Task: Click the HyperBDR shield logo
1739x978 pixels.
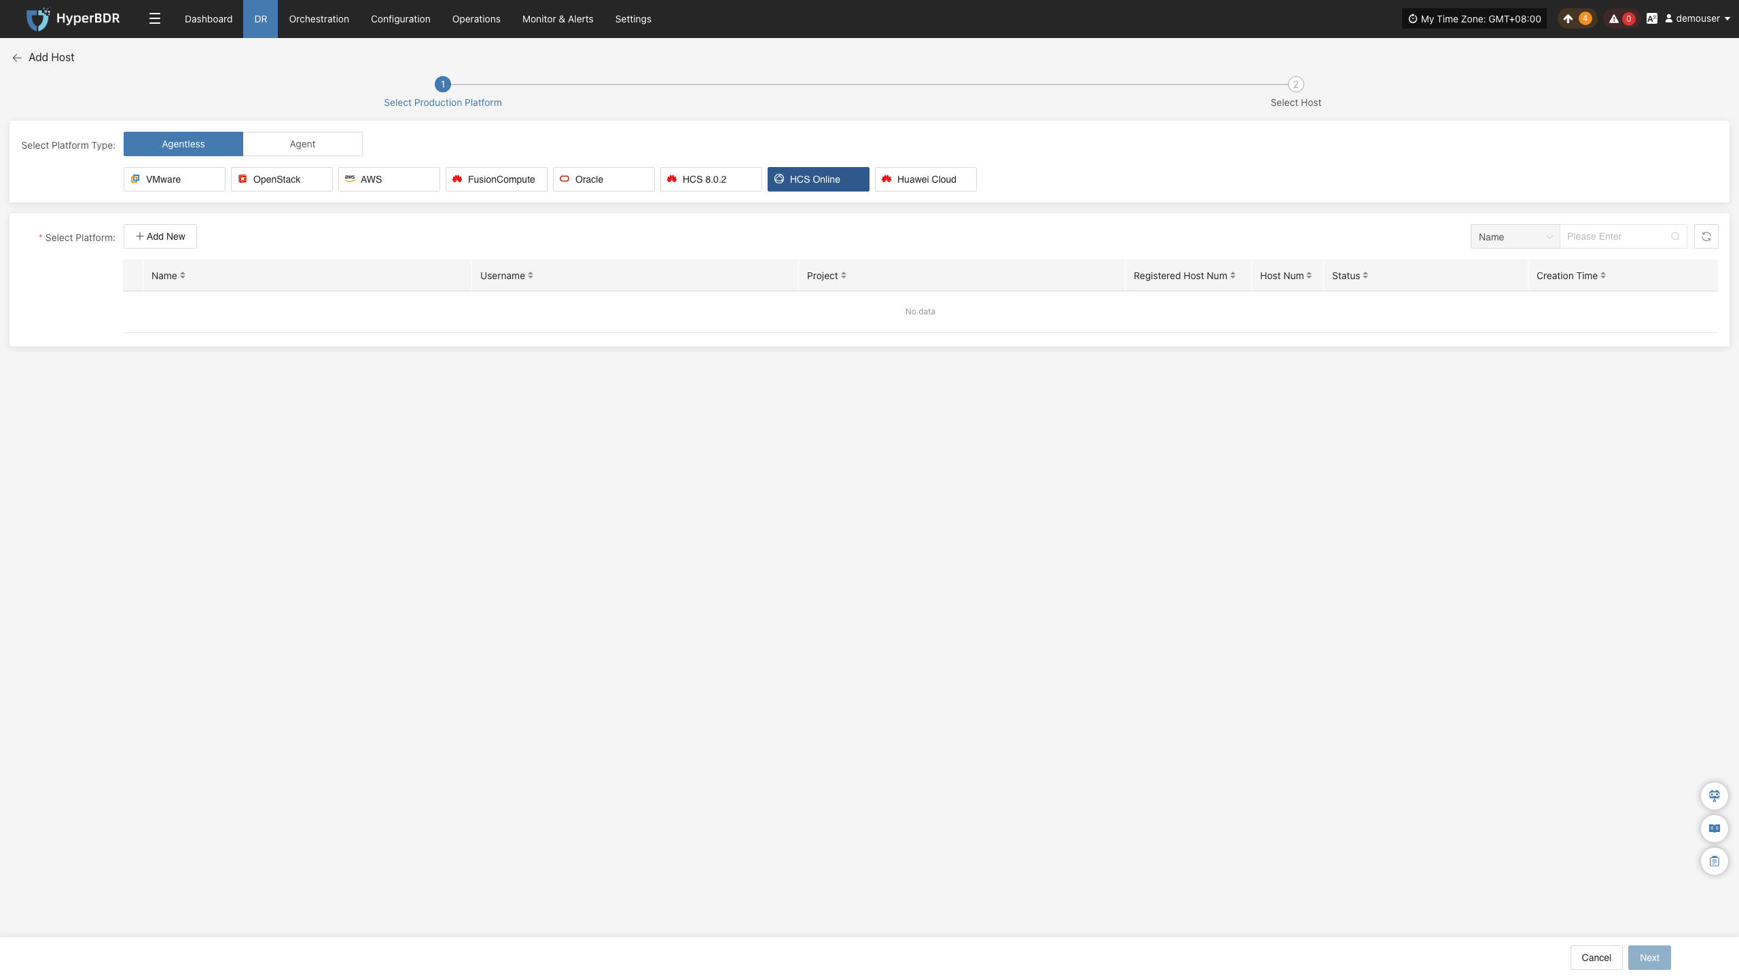Action: (x=38, y=19)
